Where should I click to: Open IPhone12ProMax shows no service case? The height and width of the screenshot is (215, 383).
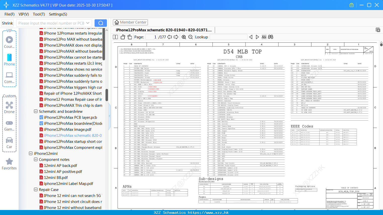click(x=71, y=69)
